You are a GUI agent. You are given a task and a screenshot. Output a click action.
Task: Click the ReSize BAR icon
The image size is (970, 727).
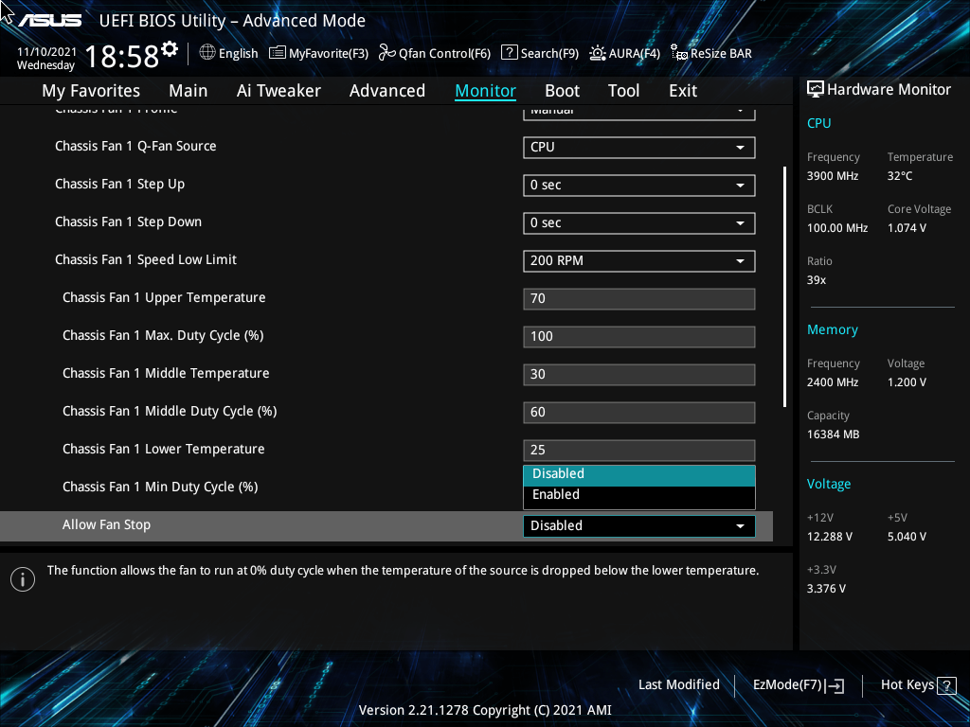[x=679, y=53]
